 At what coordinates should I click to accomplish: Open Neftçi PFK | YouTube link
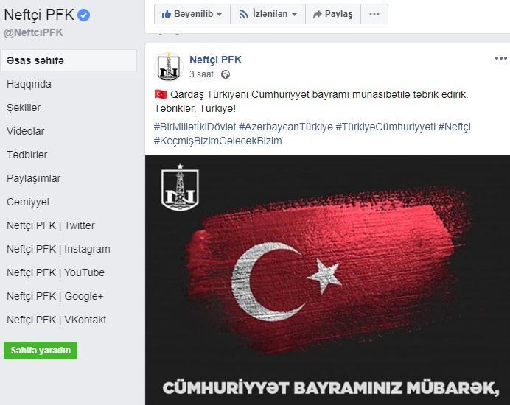tap(55, 272)
